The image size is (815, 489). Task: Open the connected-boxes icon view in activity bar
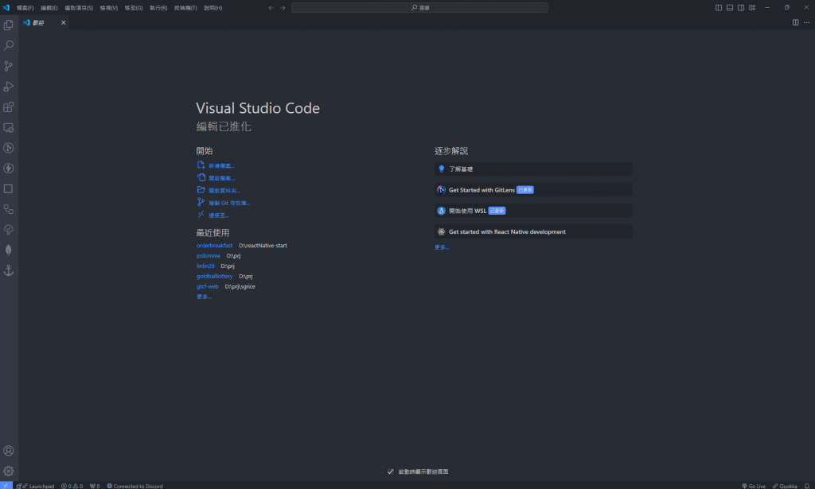tap(8, 209)
